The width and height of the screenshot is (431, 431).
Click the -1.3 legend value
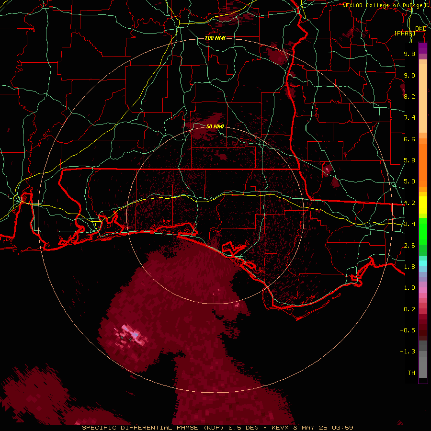point(408,352)
